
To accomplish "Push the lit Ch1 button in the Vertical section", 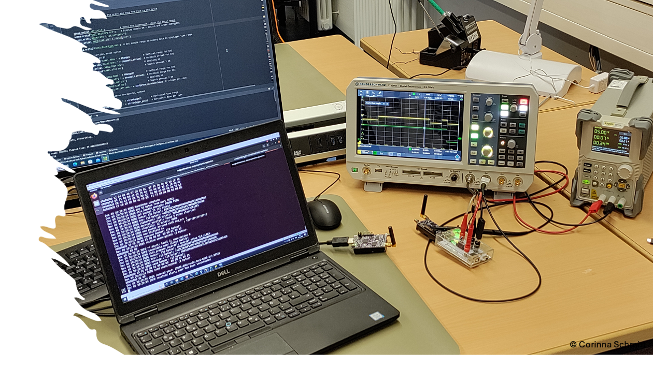I will click(x=475, y=127).
